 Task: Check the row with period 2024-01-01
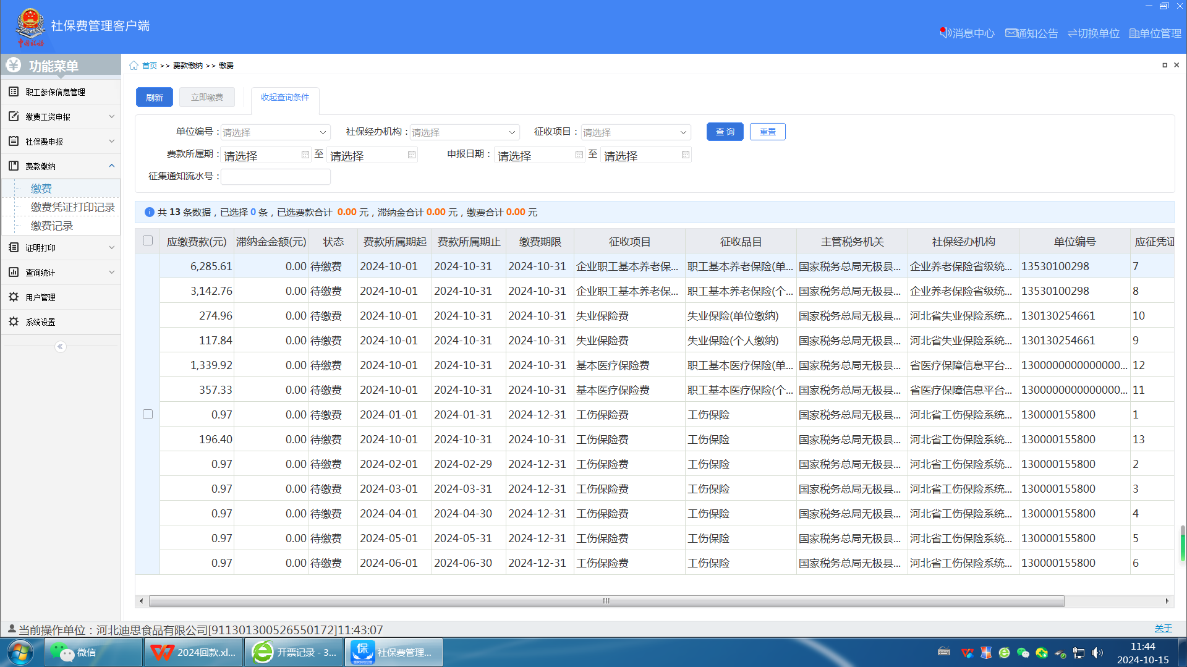[148, 415]
